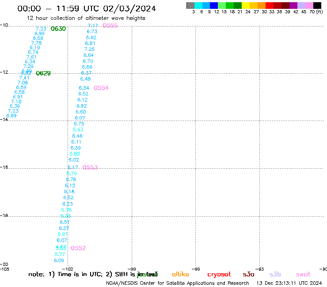Click the green time label 0630

click(58, 29)
